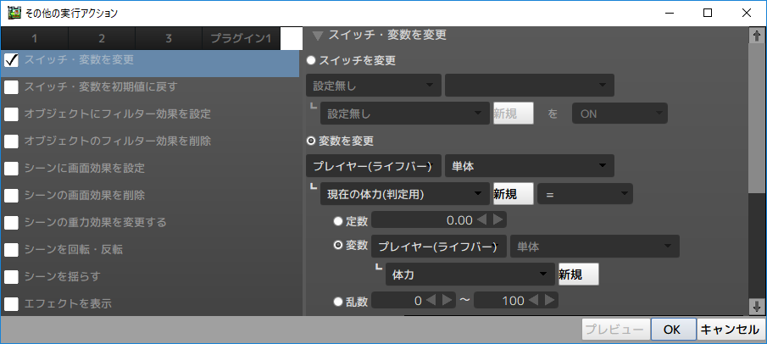Click the window app icon in title bar
Viewport: 767px width, 344px height.
tap(14, 13)
